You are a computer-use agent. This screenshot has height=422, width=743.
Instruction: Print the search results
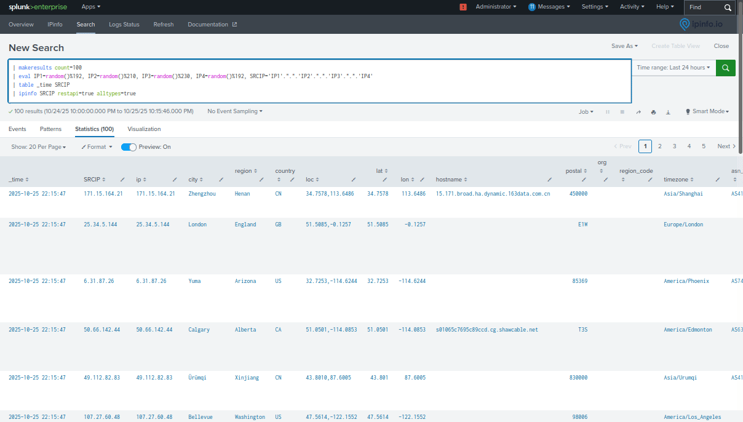pyautogui.click(x=653, y=111)
